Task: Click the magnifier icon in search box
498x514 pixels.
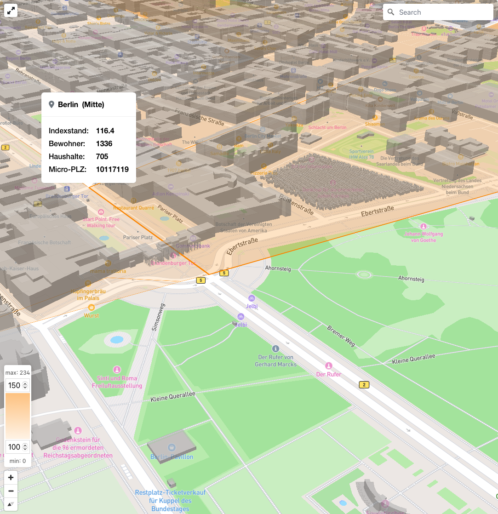Action: click(391, 12)
